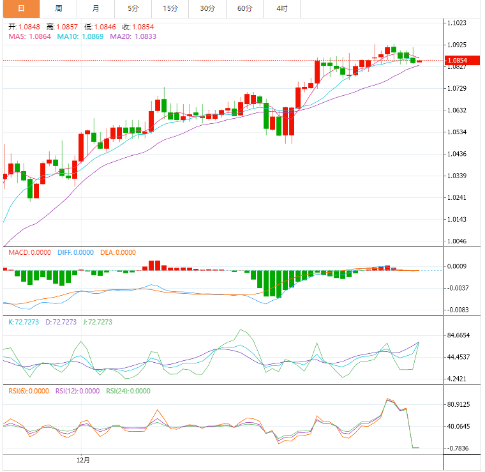The width and height of the screenshot is (485, 472).
Task: Click the MACD indicator label
Action: click(x=29, y=252)
